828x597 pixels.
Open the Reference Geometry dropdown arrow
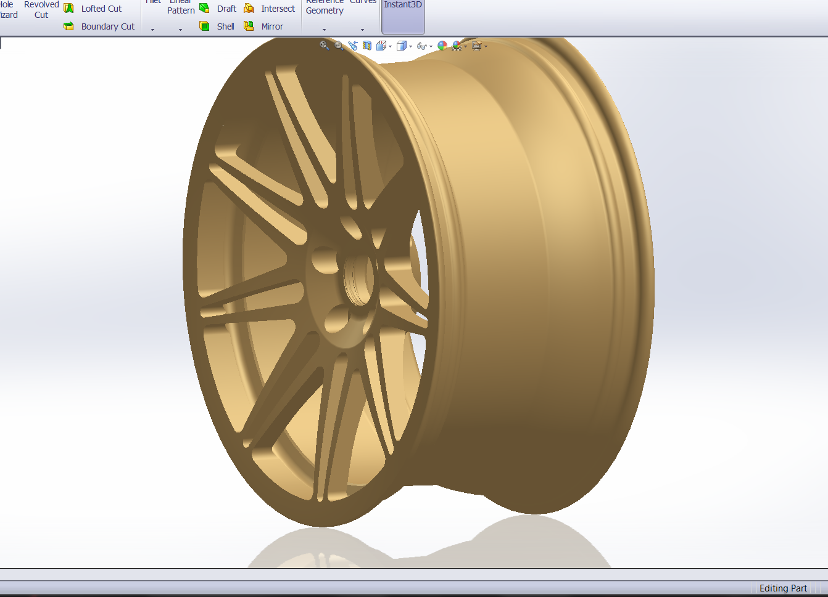pyautogui.click(x=324, y=30)
